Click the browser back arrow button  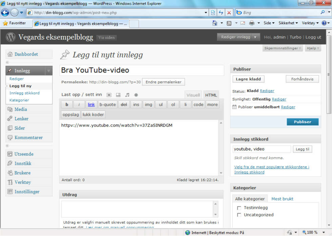pyautogui.click(x=5, y=13)
